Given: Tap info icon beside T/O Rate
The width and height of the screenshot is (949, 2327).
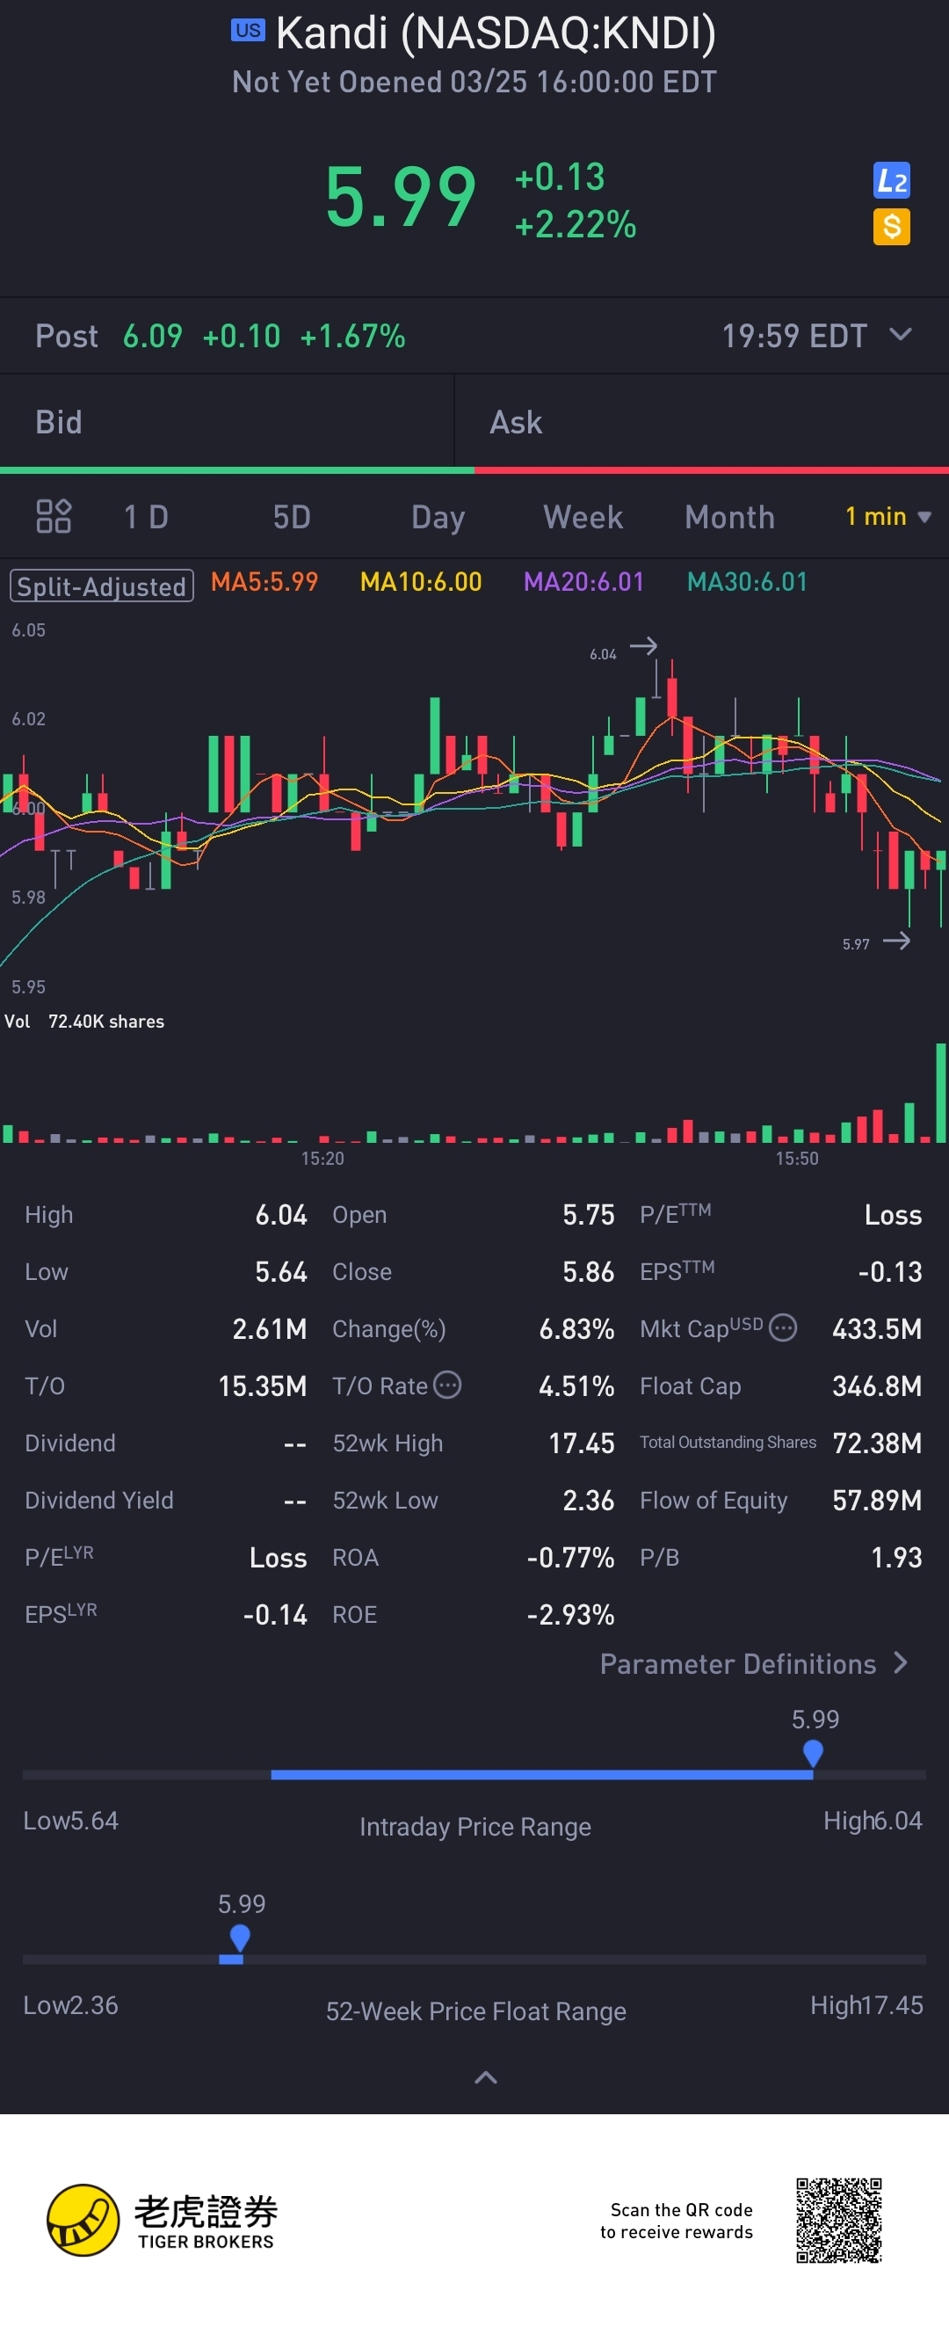Looking at the screenshot, I should tap(447, 1385).
